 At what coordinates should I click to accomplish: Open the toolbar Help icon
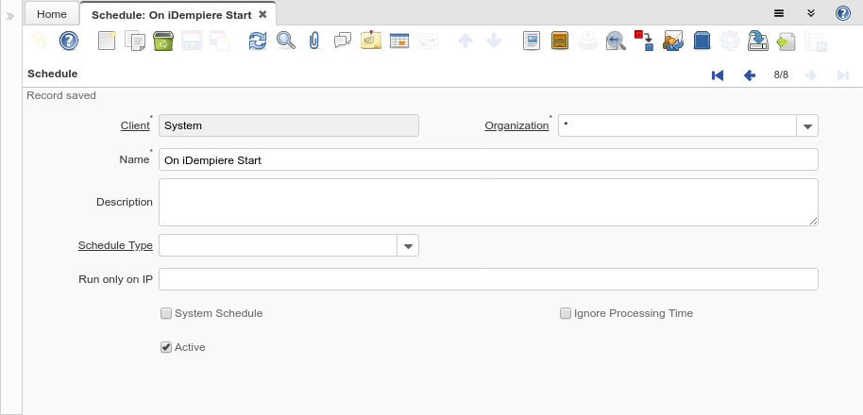69,41
